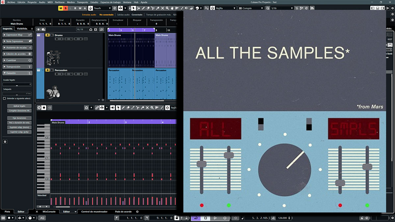The height and width of the screenshot is (222, 395).
Task: Open the track search magnifier icon
Action: coord(102,30)
